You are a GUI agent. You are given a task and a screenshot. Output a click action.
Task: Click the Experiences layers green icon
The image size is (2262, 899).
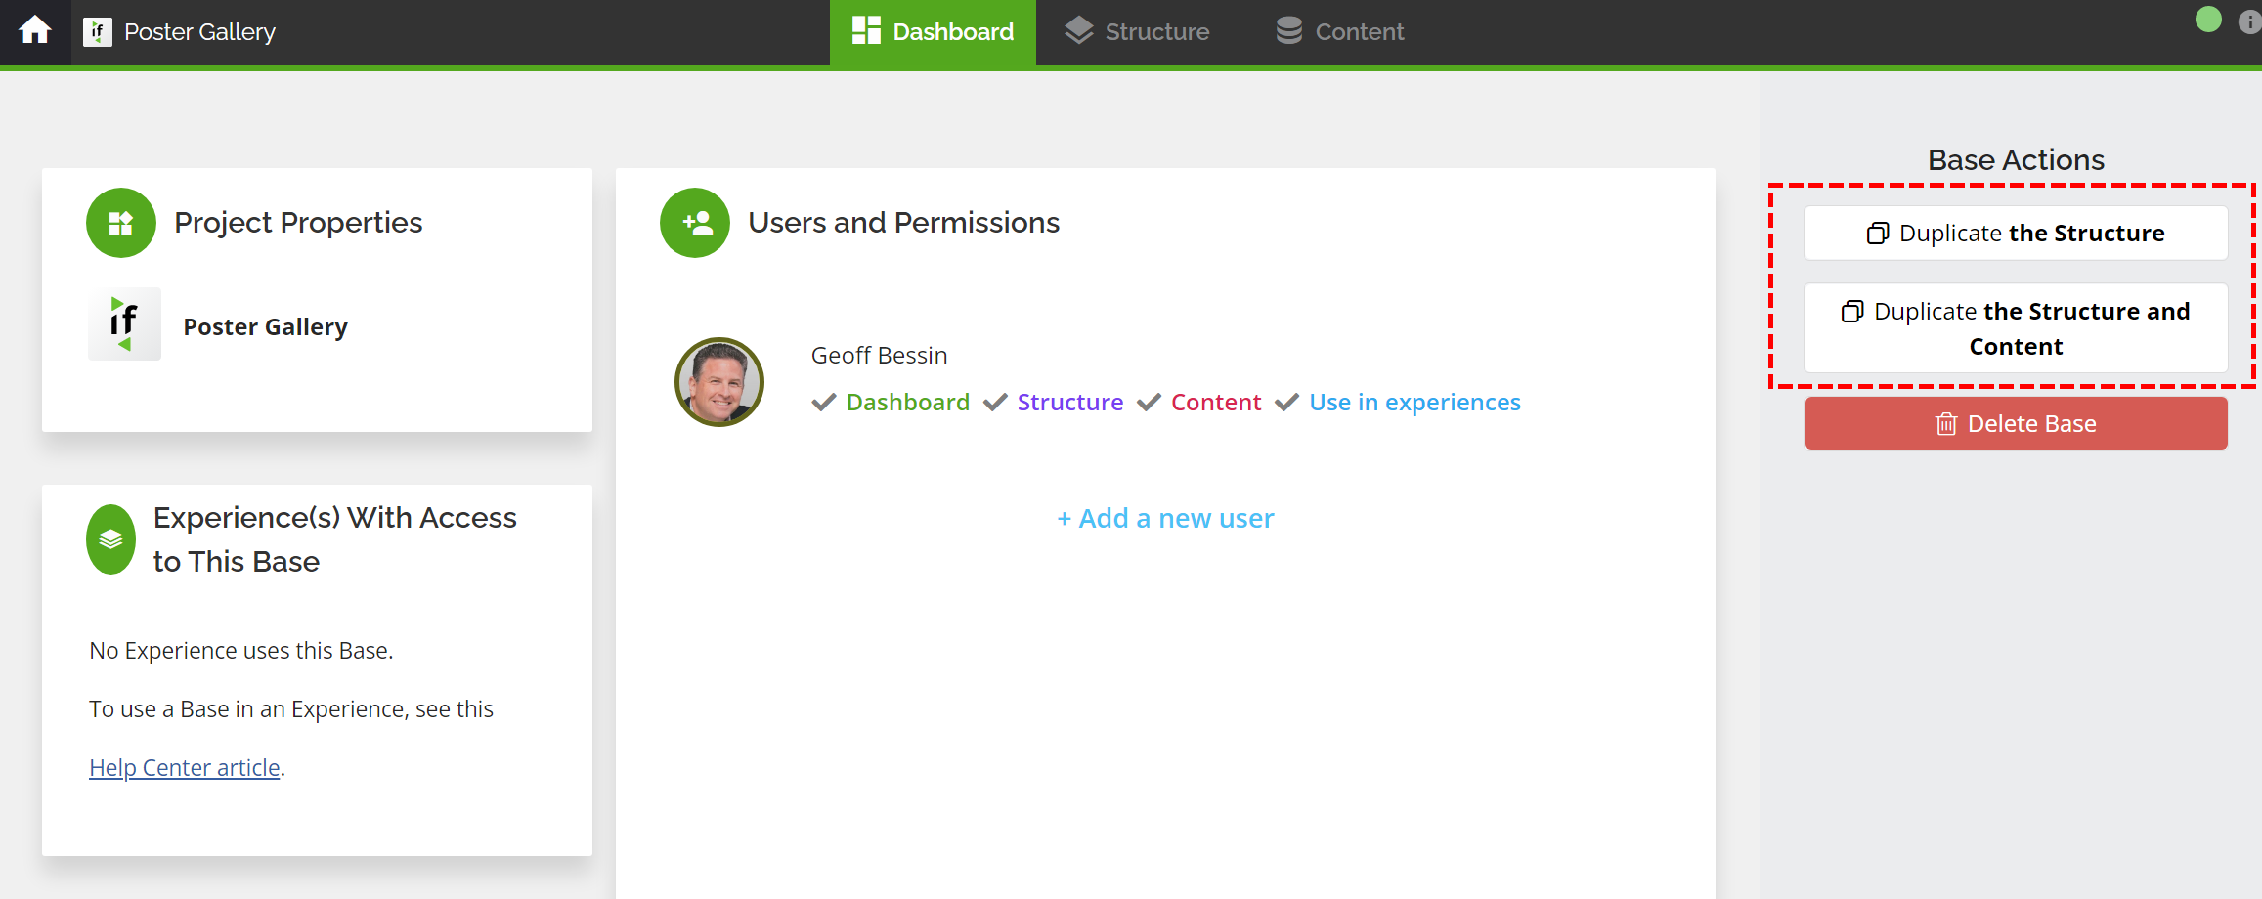(x=111, y=539)
